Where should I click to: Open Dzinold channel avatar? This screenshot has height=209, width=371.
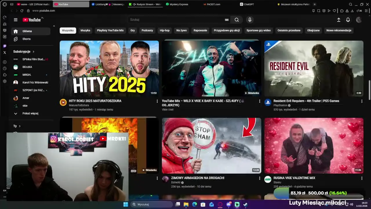tap(166, 179)
